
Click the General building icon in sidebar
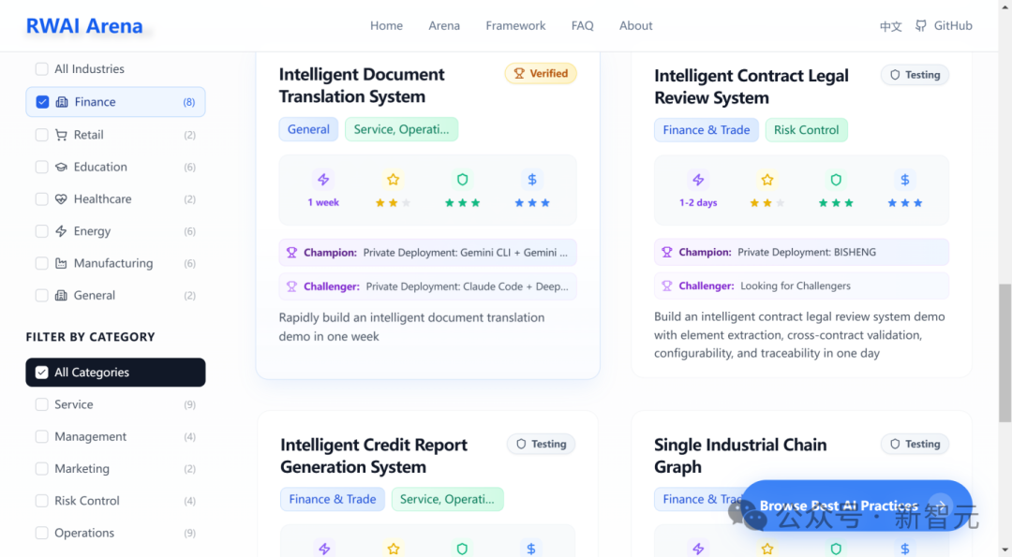tap(61, 295)
